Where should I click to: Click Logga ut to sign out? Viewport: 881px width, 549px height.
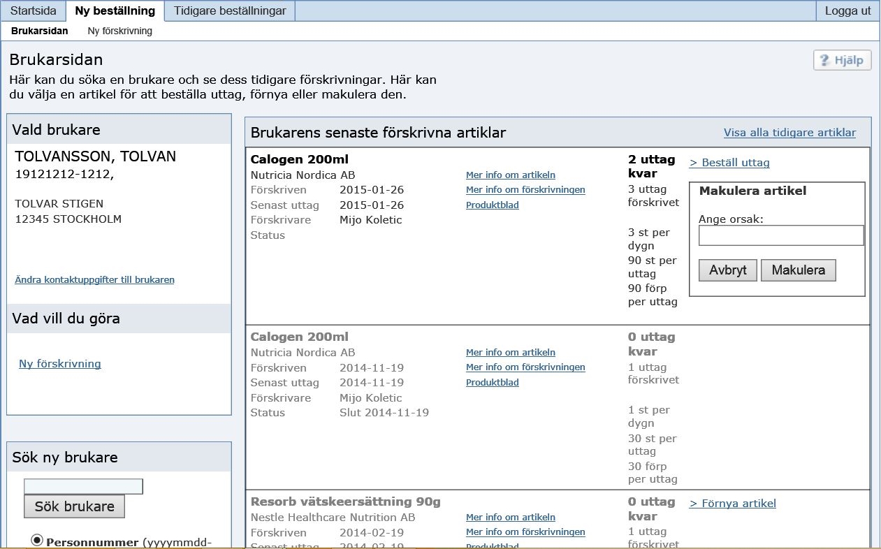coord(847,10)
